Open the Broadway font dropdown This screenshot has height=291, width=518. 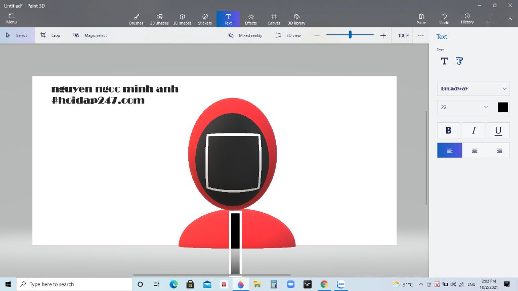pyautogui.click(x=473, y=88)
